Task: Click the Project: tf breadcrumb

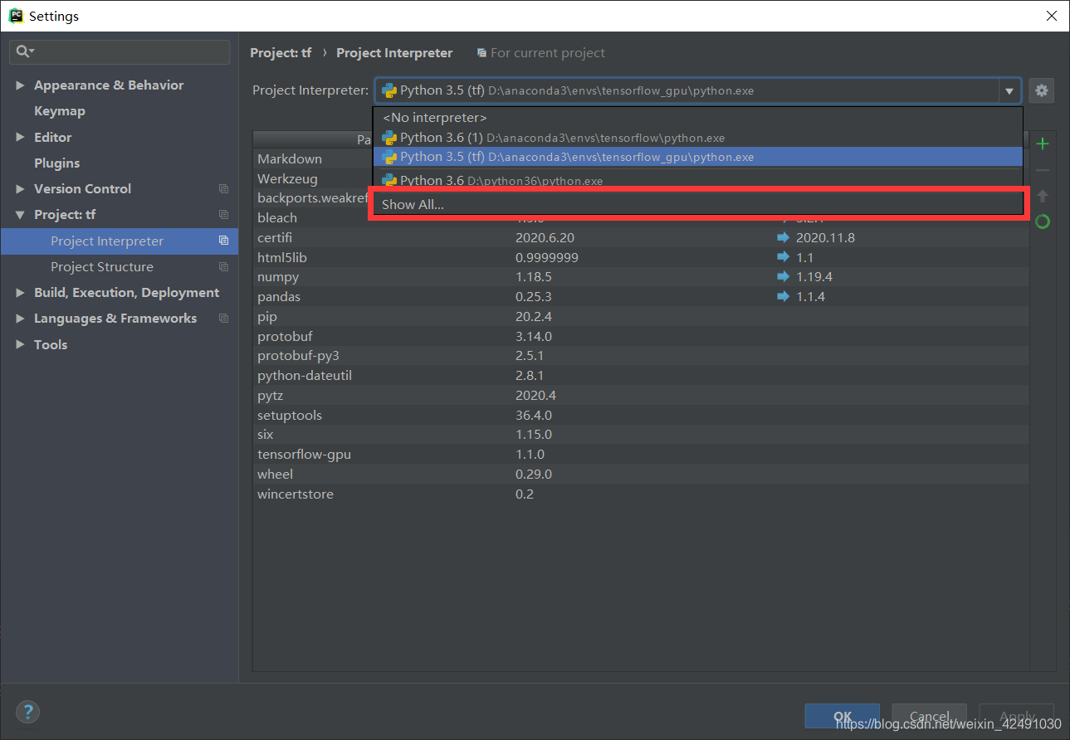Action: pos(281,53)
